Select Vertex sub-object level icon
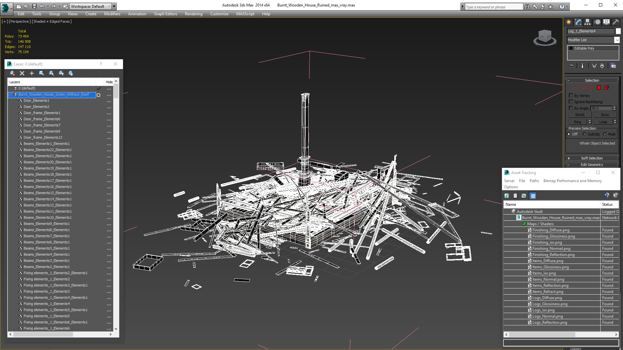 575,88
